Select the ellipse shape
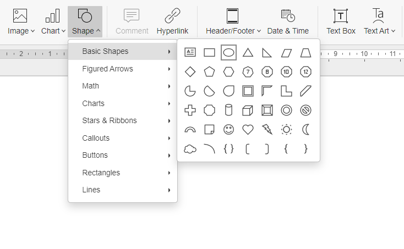 pyautogui.click(x=228, y=52)
